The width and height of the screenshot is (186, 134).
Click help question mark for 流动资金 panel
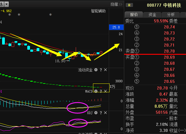101,70
